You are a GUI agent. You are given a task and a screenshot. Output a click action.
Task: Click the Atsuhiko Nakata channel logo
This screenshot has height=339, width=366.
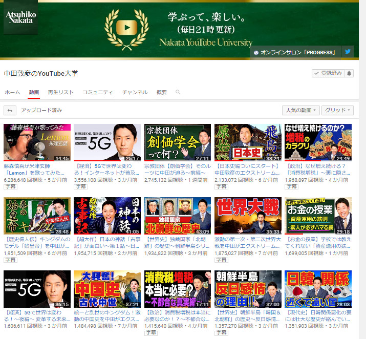pyautogui.click(x=21, y=17)
